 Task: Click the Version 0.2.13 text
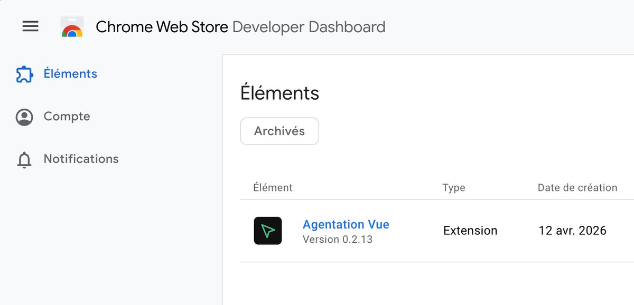click(x=338, y=240)
